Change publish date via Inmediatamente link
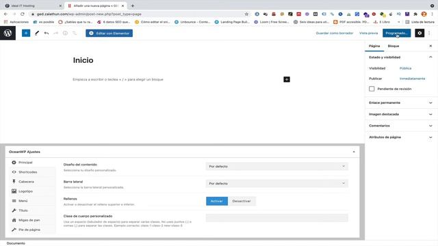This screenshot has width=438, height=246. [x=412, y=79]
